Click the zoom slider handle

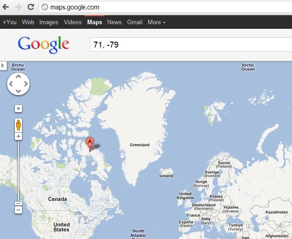click(x=18, y=204)
